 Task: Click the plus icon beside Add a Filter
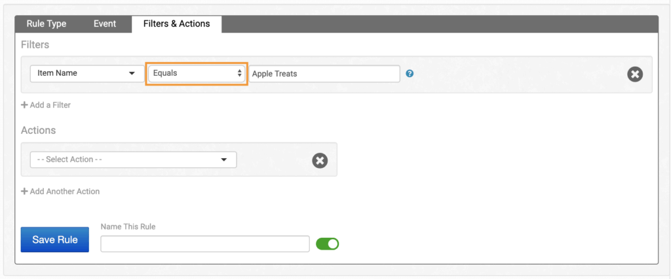coord(24,105)
